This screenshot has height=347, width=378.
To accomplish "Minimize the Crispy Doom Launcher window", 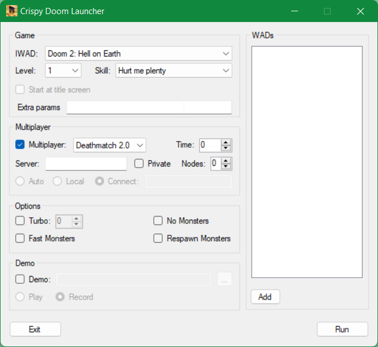I will (x=295, y=11).
